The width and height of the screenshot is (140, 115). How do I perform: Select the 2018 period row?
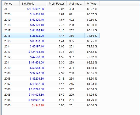51,25
